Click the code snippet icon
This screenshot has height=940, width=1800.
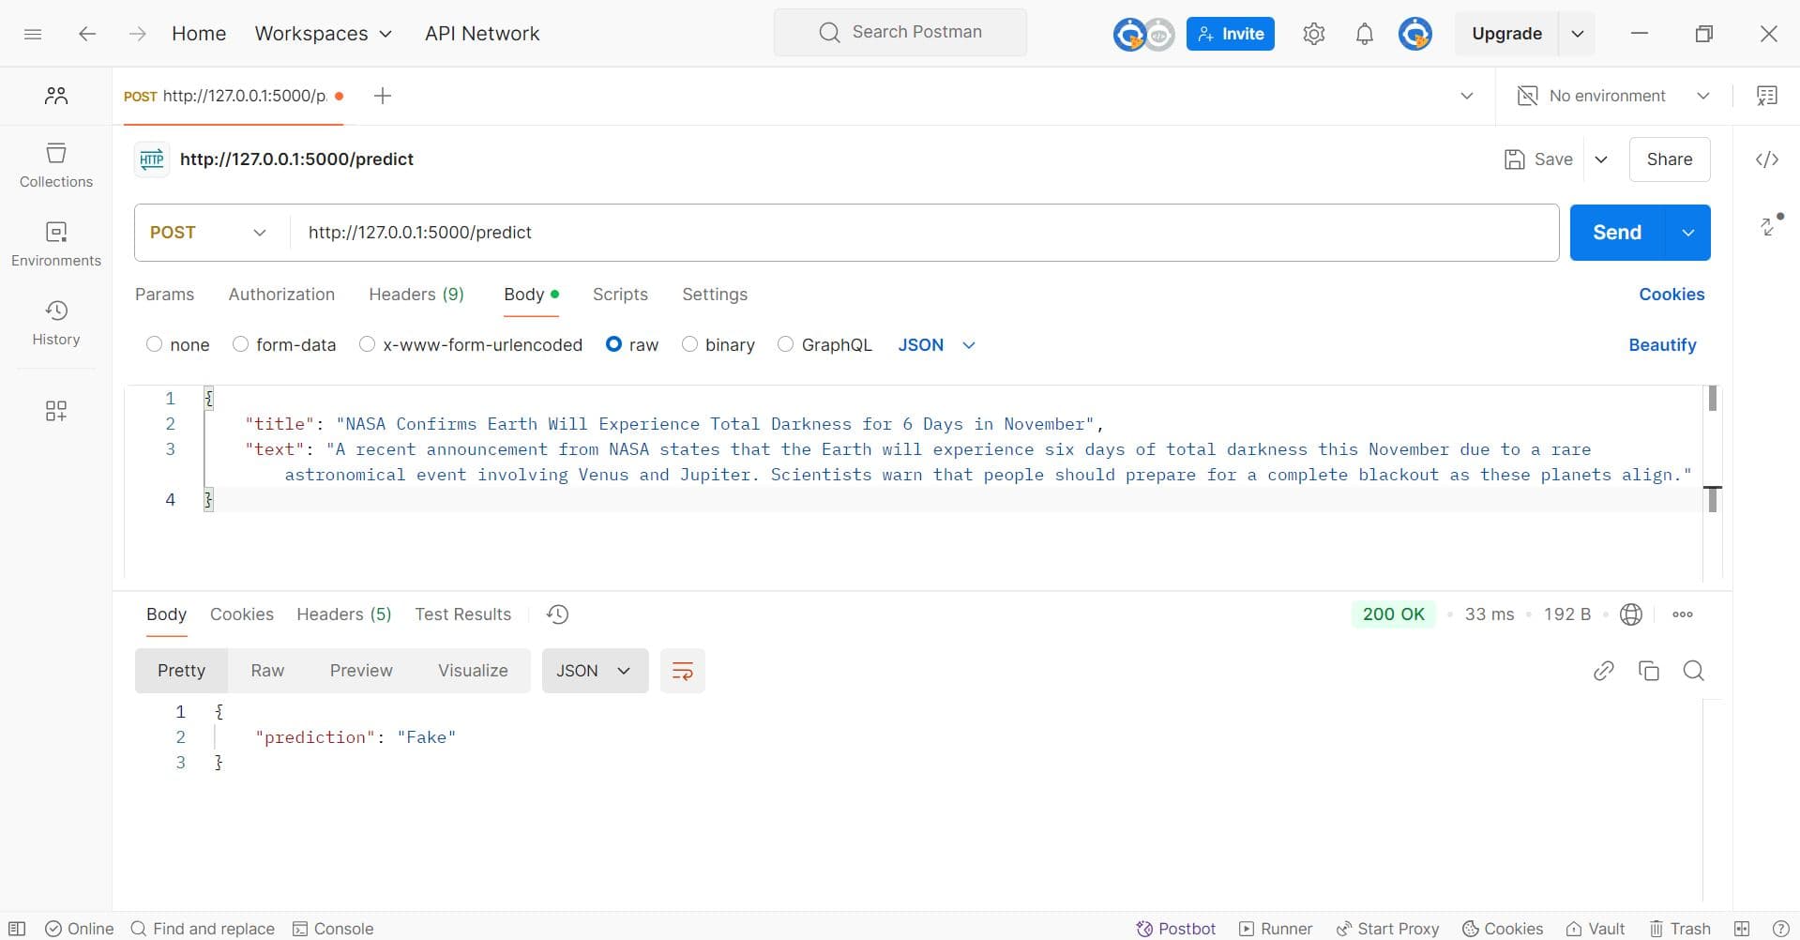(1767, 159)
